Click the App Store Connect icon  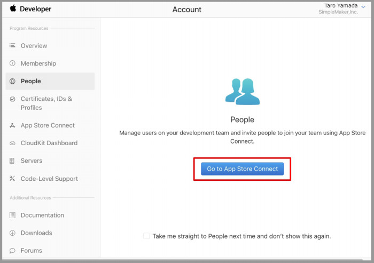coord(12,125)
